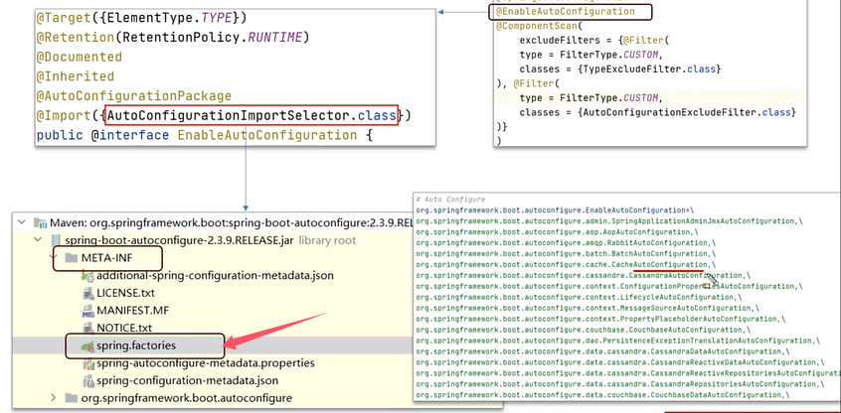
Task: Click the jar file icon for spring-boot-autoconfigure-2.3.9.RELEASE.jar
Action: [x=57, y=240]
